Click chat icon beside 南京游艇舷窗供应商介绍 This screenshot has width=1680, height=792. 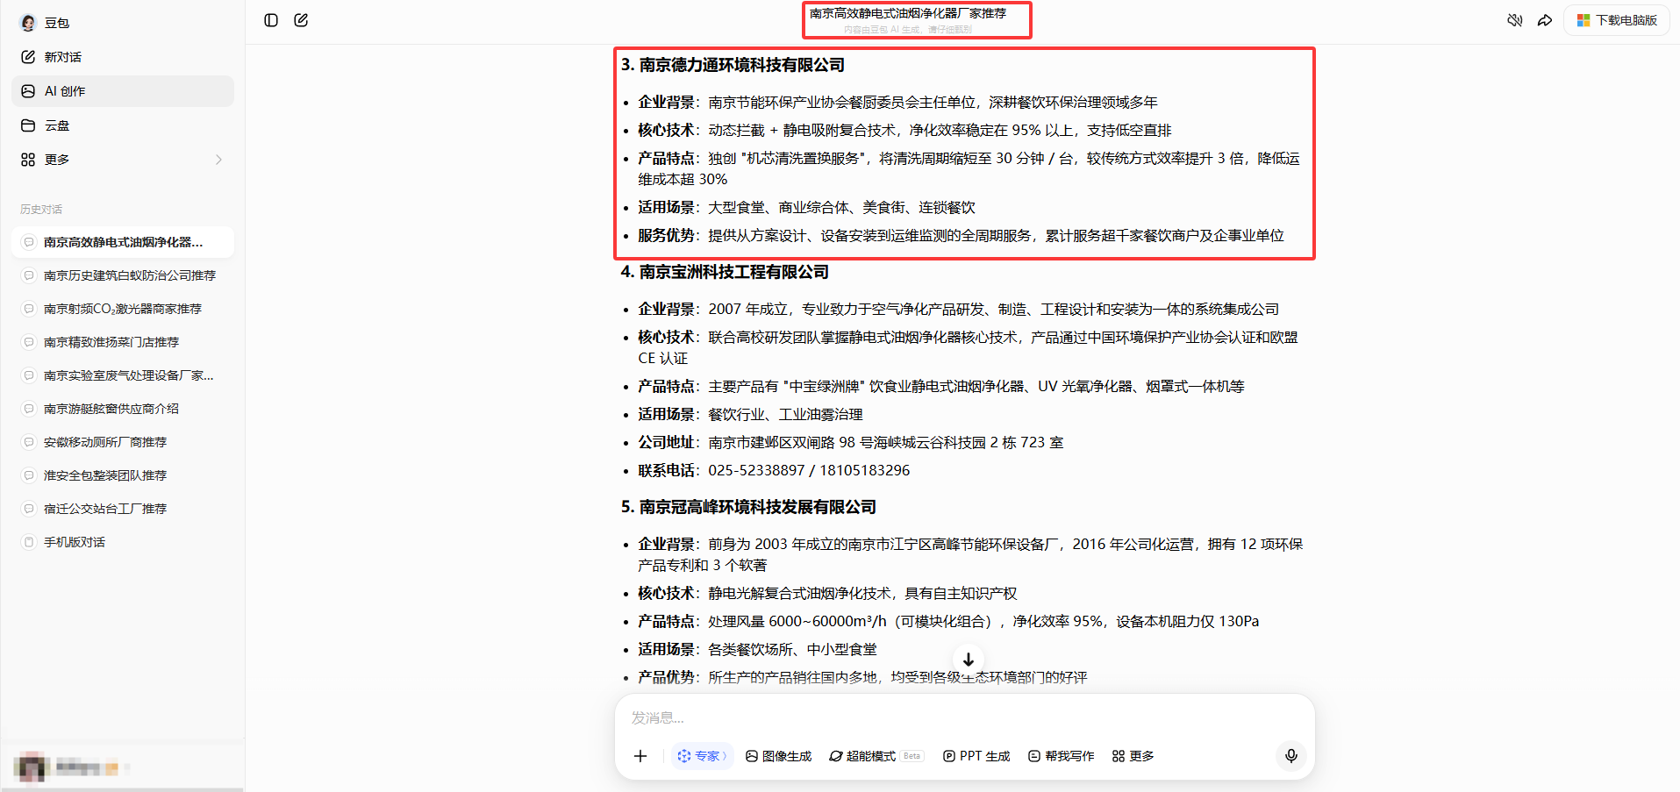point(29,409)
